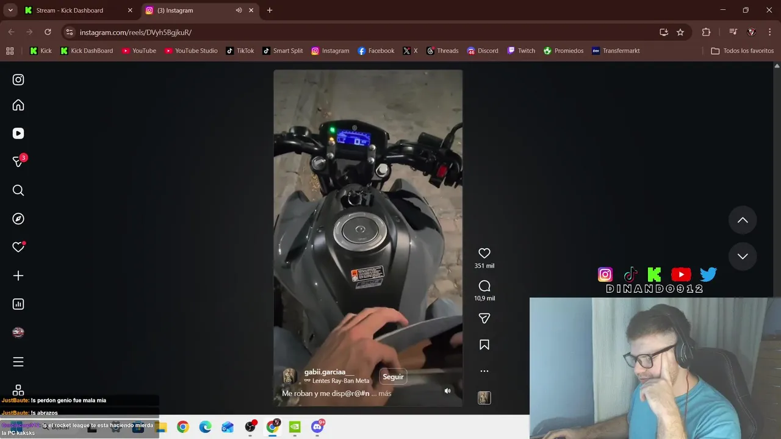
Task: Go to previous reel with up chevron
Action: click(x=743, y=220)
